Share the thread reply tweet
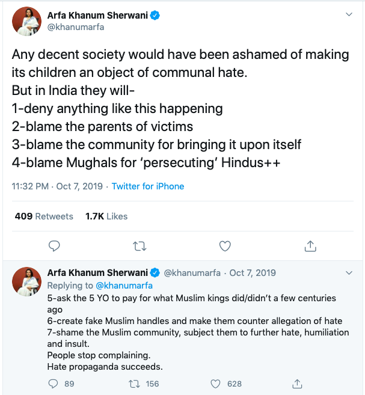This screenshot has height=395, width=365. [x=296, y=383]
